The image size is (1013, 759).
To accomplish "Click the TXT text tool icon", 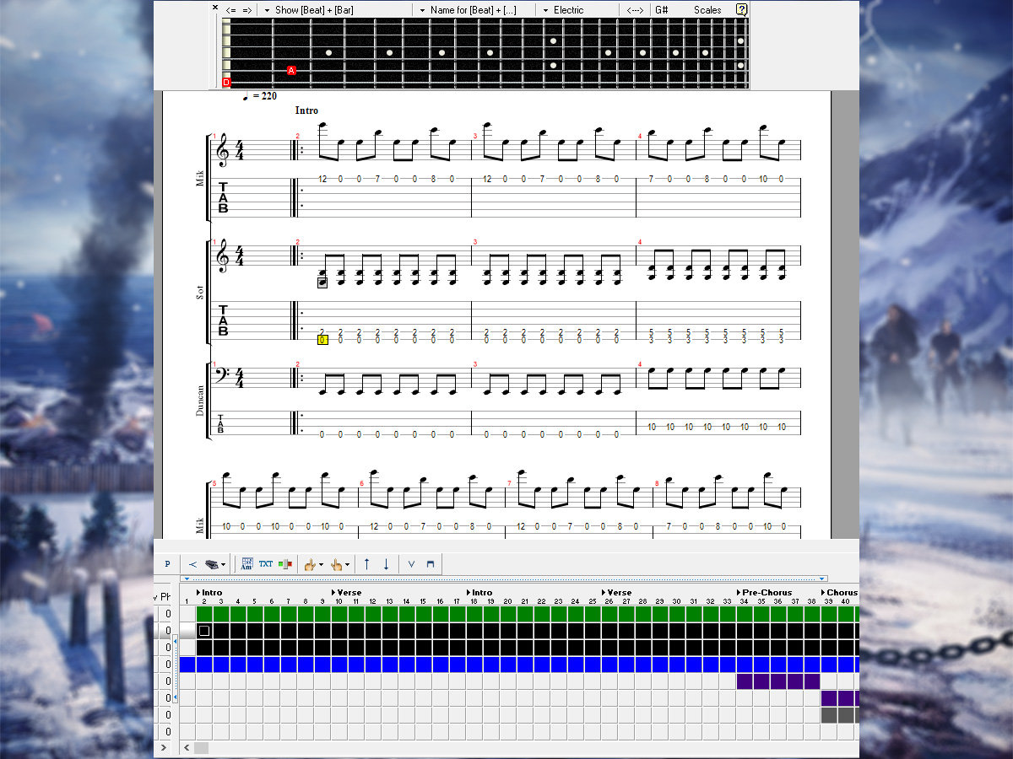I will [266, 564].
